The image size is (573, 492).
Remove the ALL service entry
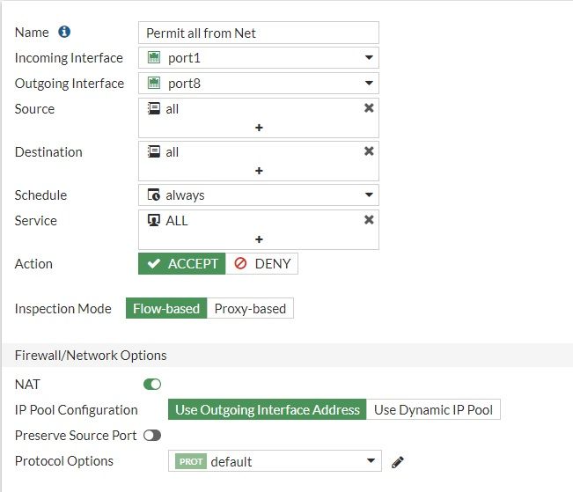(x=369, y=220)
